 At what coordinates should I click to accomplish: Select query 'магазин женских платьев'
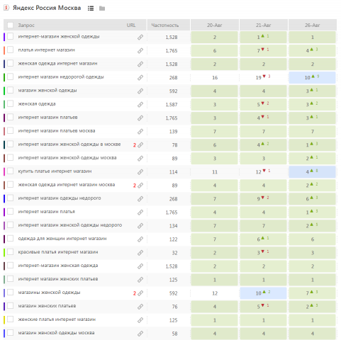coord(47,306)
